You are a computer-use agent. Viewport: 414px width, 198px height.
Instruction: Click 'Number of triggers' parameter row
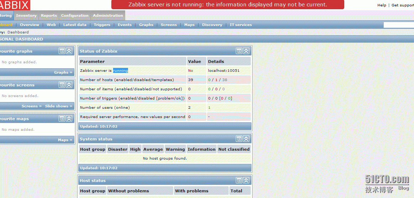[165, 98]
